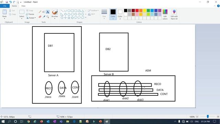The height and width of the screenshot is (124, 220).
Task: Open the File menu
Action: point(5,6)
